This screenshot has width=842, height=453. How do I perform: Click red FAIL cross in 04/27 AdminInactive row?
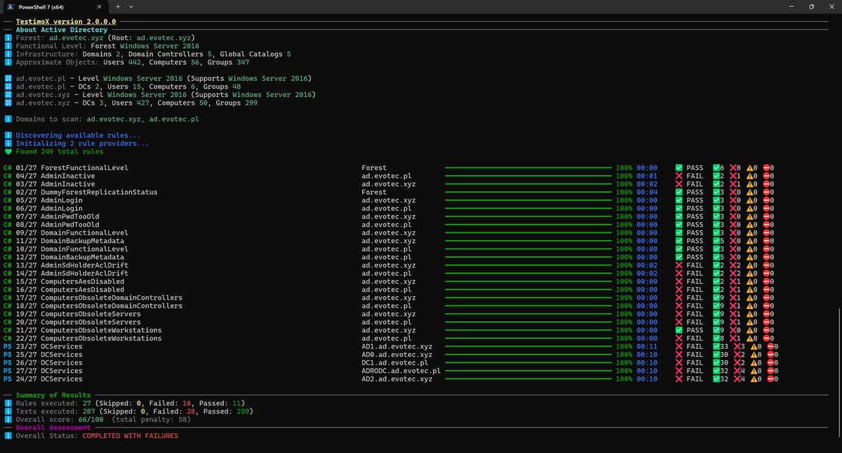pyautogui.click(x=679, y=176)
